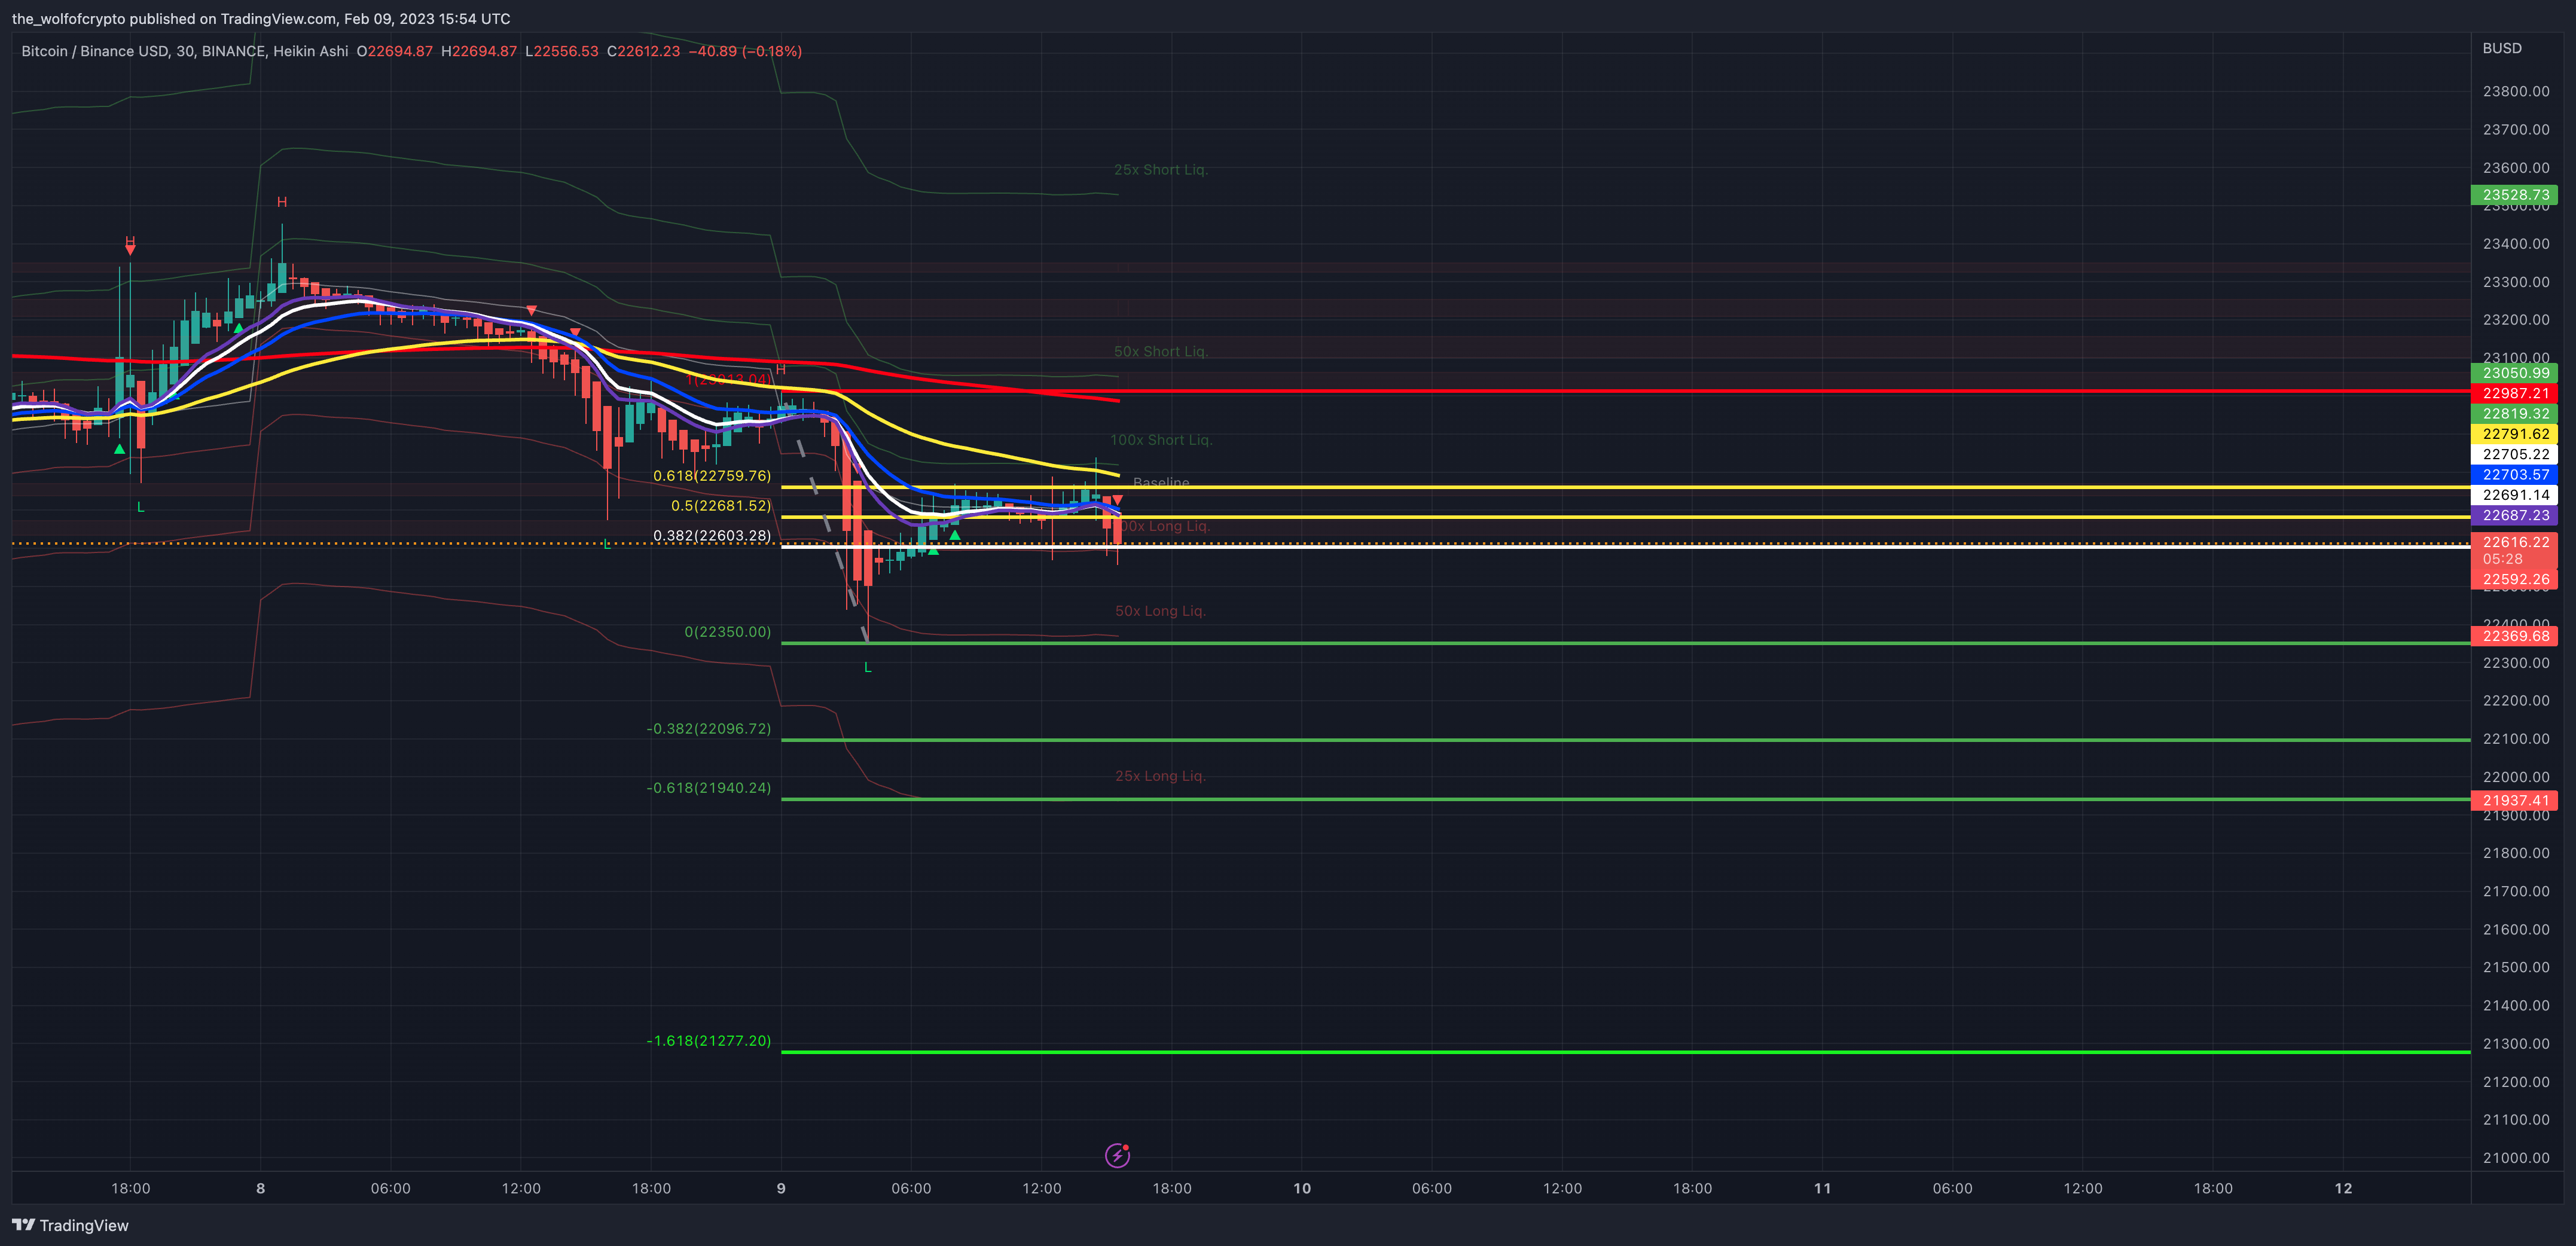Click the -1.618 bright green Fibonacci line
The height and width of the screenshot is (1246, 2576).
pos(1625,1052)
